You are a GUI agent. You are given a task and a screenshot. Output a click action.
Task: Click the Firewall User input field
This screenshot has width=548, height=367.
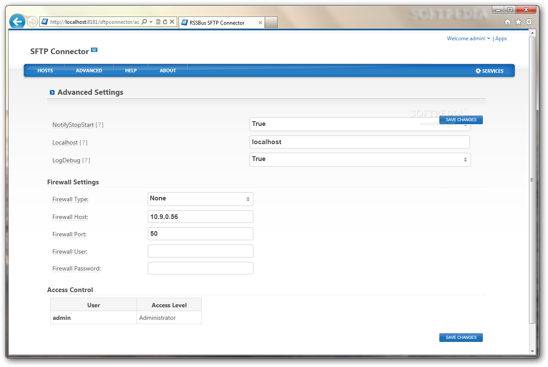coord(201,251)
